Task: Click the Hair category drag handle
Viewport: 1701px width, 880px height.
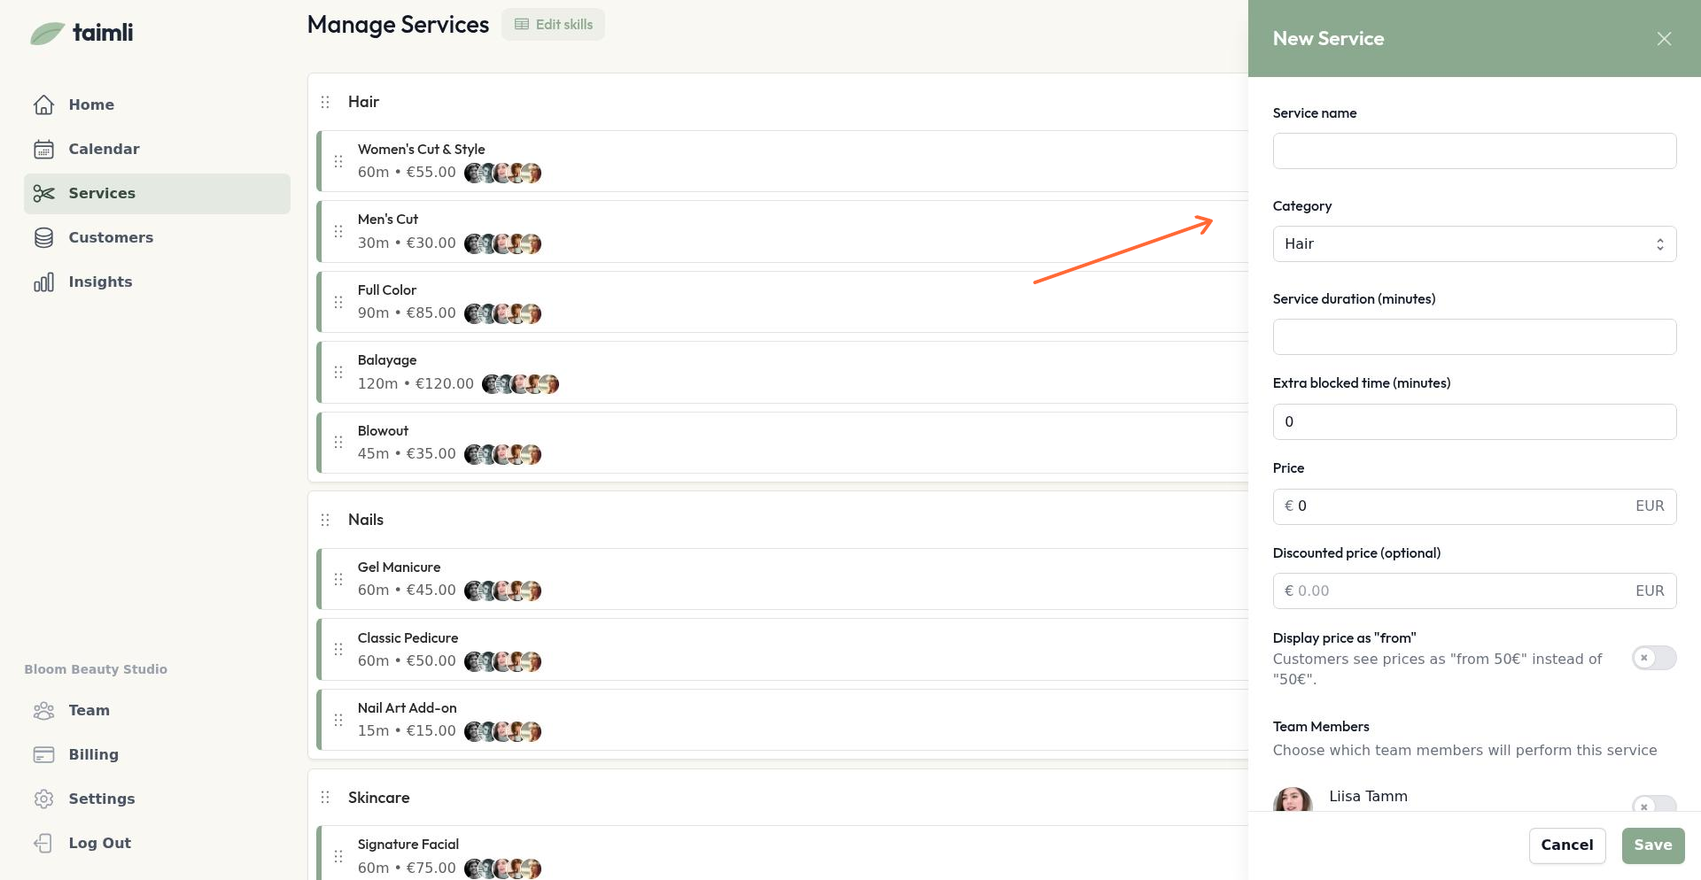Action: pos(325,102)
